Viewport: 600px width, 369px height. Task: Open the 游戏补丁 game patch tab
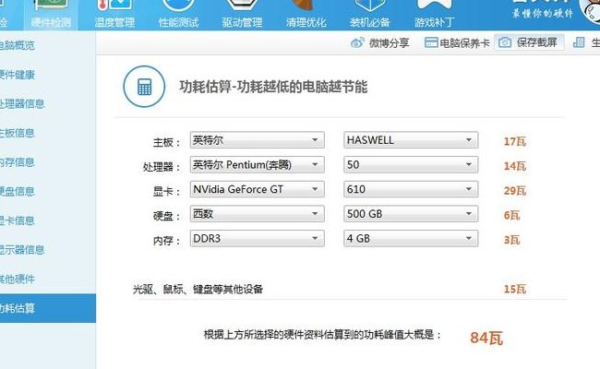[435, 15]
